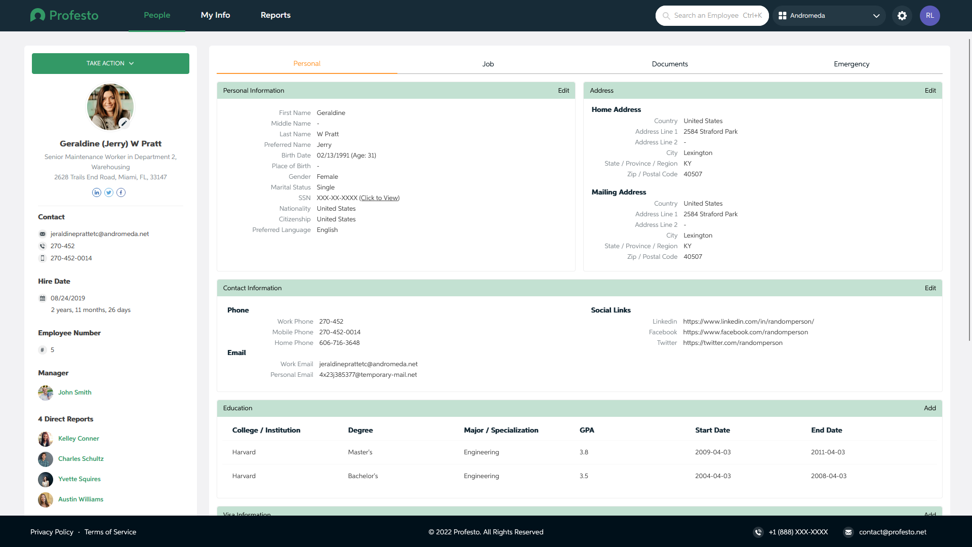Expand the Take Action dropdown
972x547 pixels.
(x=110, y=63)
